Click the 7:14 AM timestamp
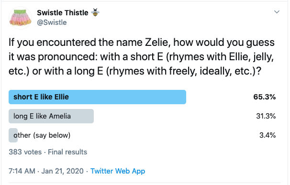 22,171
